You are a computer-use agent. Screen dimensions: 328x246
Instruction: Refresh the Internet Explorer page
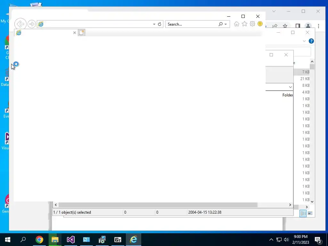coord(160,24)
